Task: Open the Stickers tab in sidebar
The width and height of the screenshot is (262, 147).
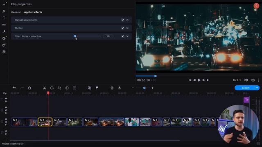Action: point(4,38)
